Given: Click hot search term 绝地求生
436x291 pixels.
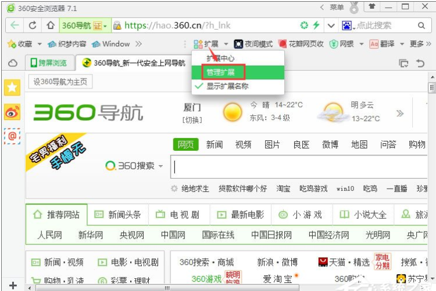Looking at the screenshot, I should (x=195, y=189).
